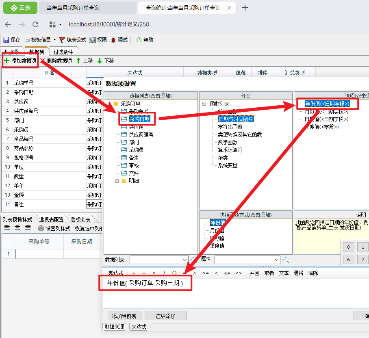This screenshot has height=338, width=369.
Task: Select 日期与时间函数 category
Action: 236,119
